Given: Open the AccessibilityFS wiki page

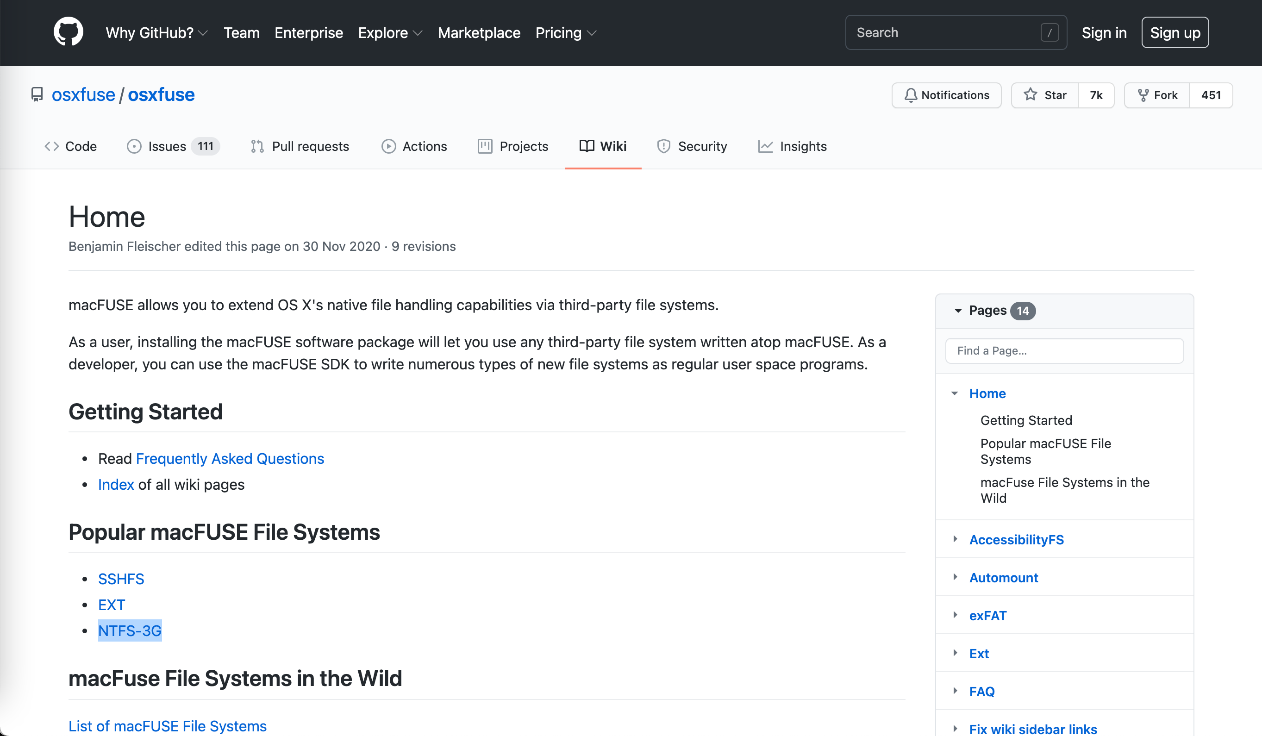Looking at the screenshot, I should pos(1016,540).
